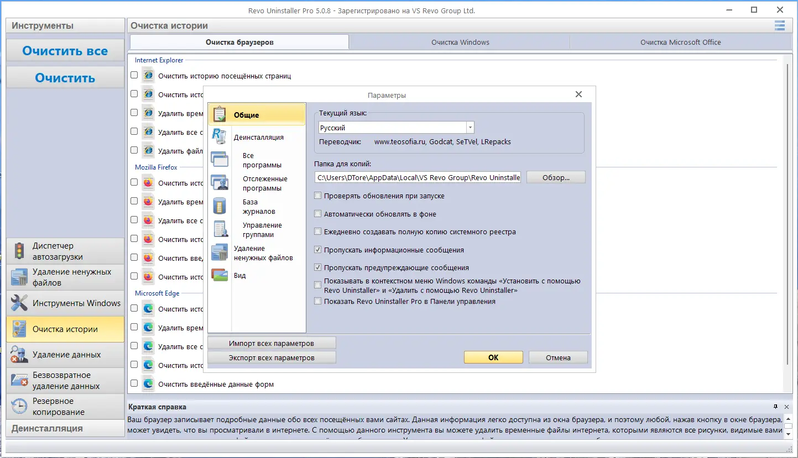Choose the База журналов database icon
The width and height of the screenshot is (798, 458).
tap(220, 206)
